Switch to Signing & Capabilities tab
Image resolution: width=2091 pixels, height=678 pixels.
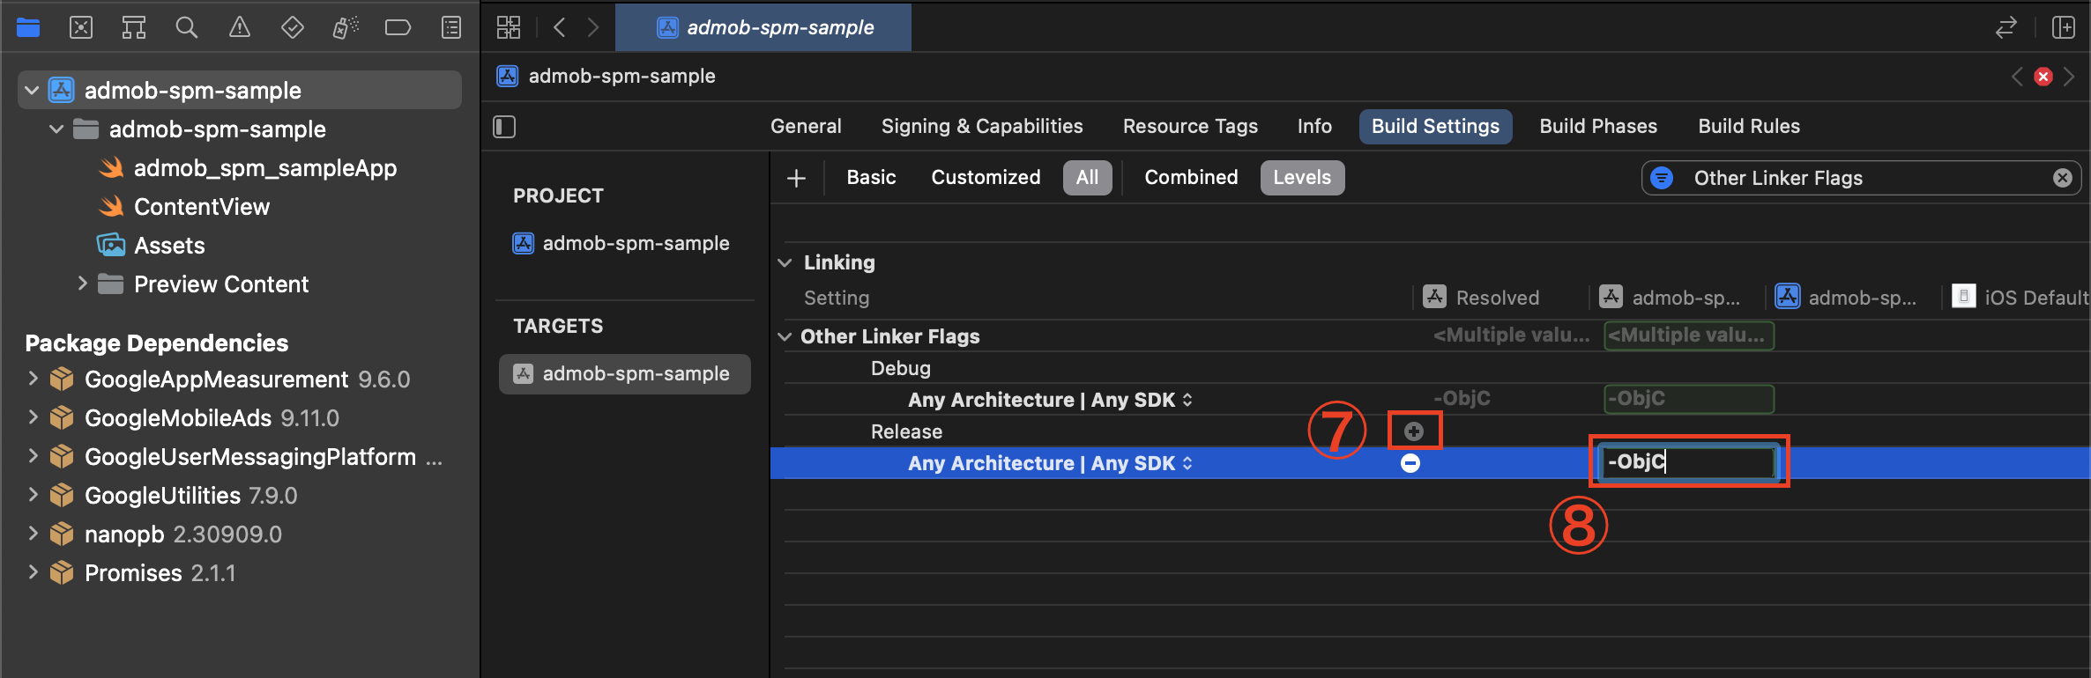pos(982,127)
